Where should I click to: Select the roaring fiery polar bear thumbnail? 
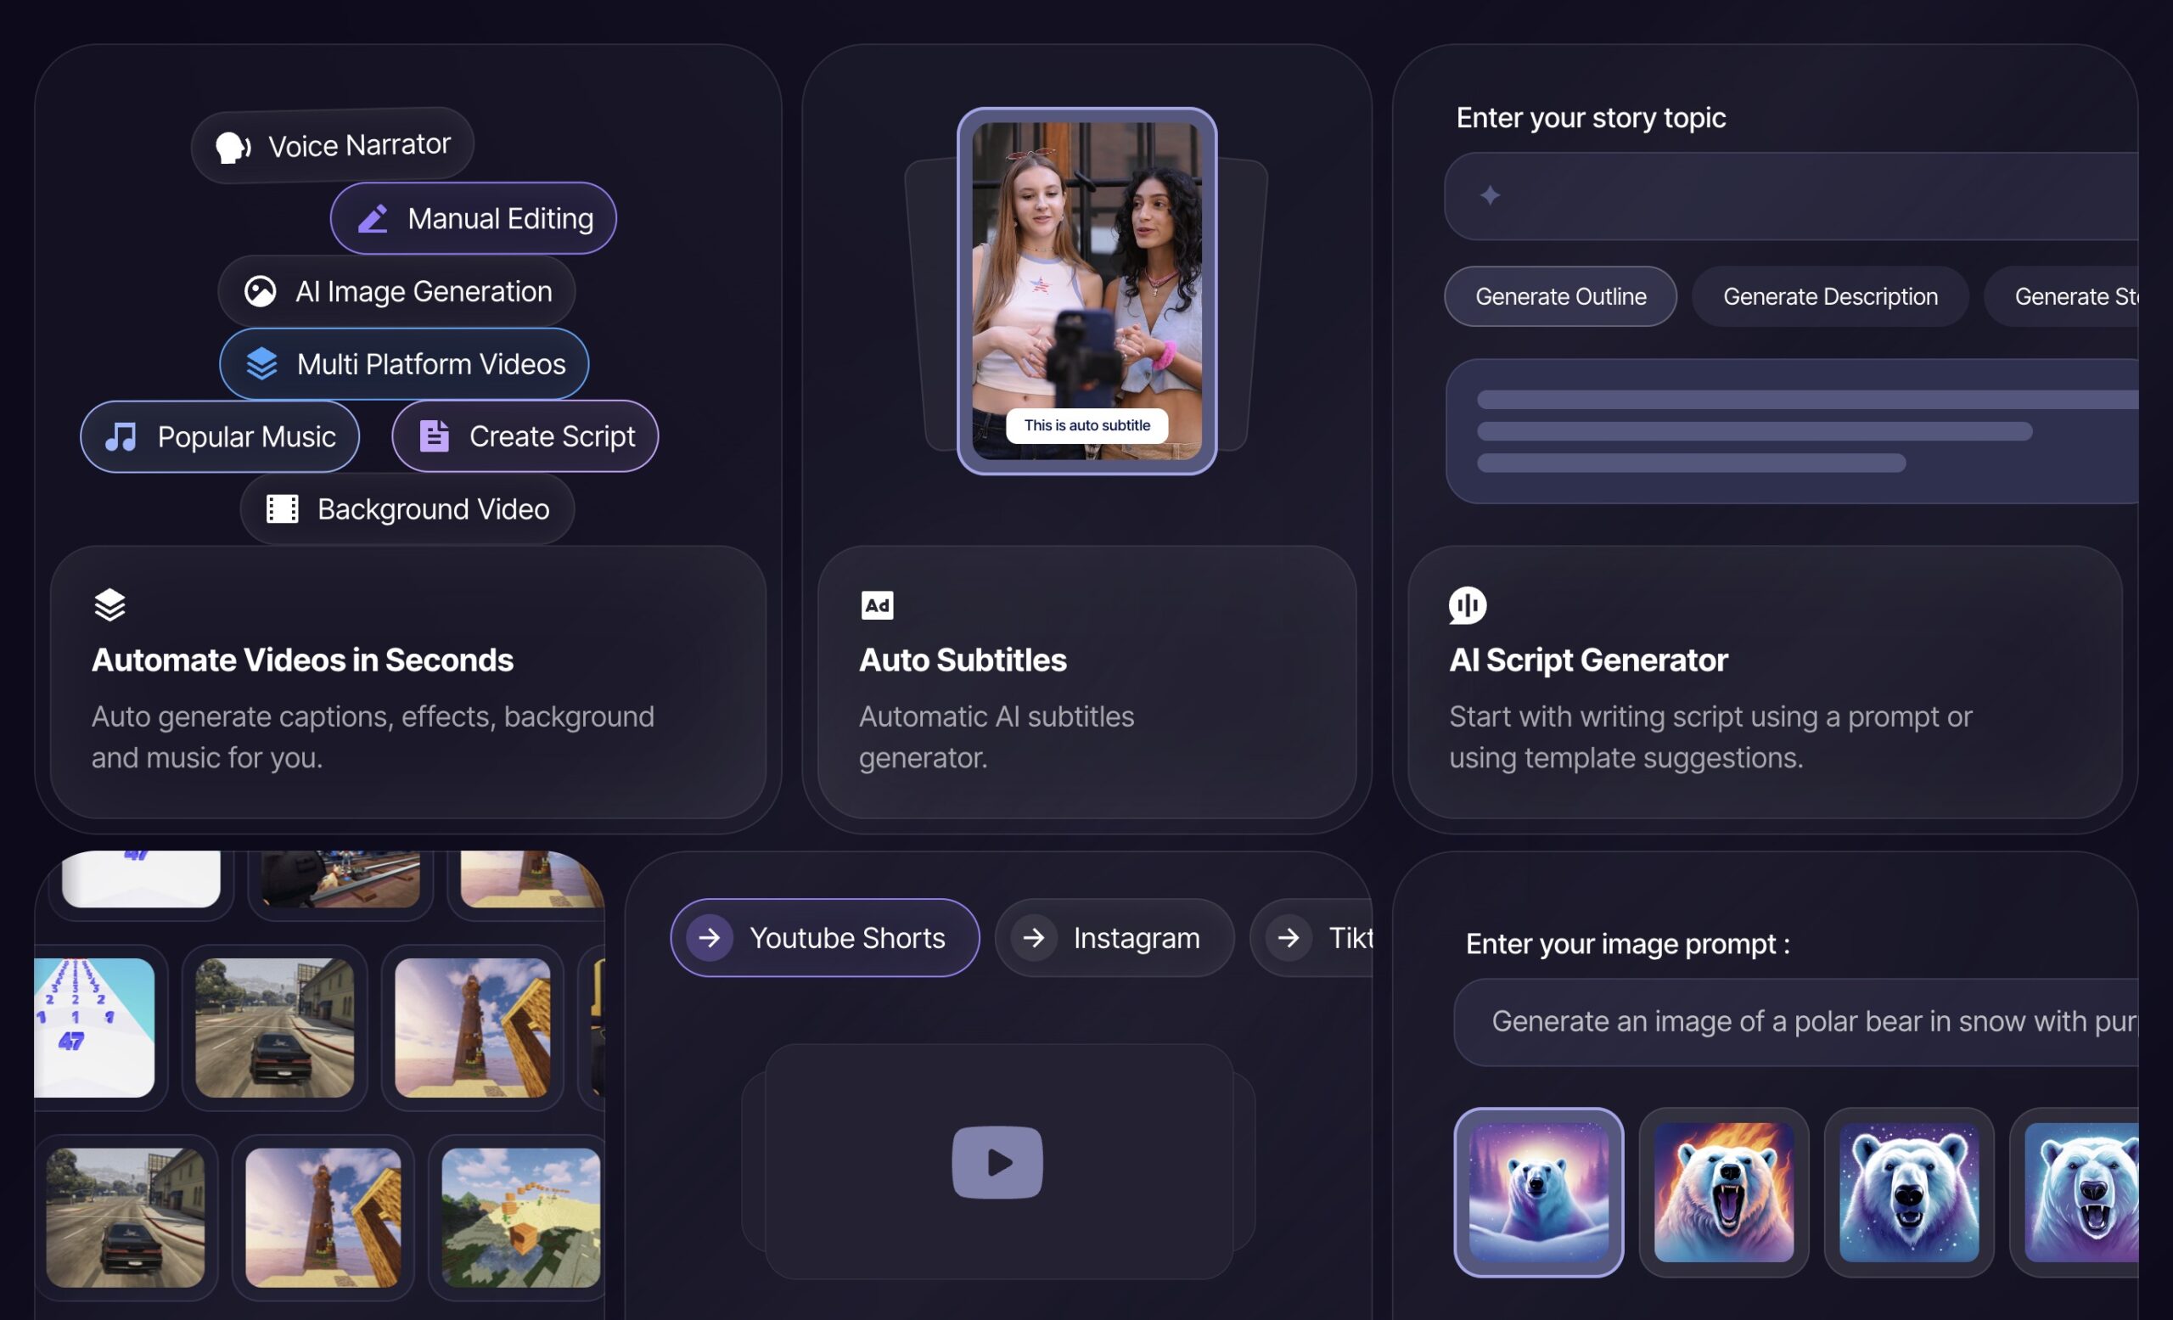pos(1724,1193)
